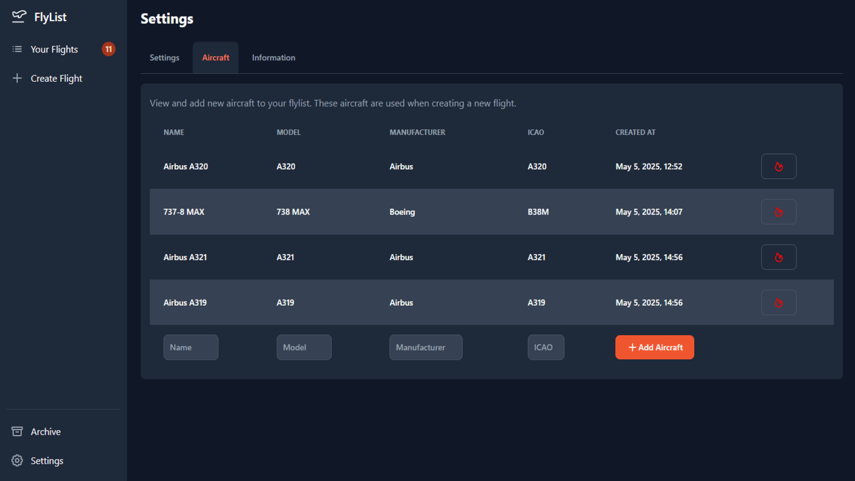Click the 'Boeing' manufacturer cell
Viewport: 855px width, 481px height.
tap(402, 212)
